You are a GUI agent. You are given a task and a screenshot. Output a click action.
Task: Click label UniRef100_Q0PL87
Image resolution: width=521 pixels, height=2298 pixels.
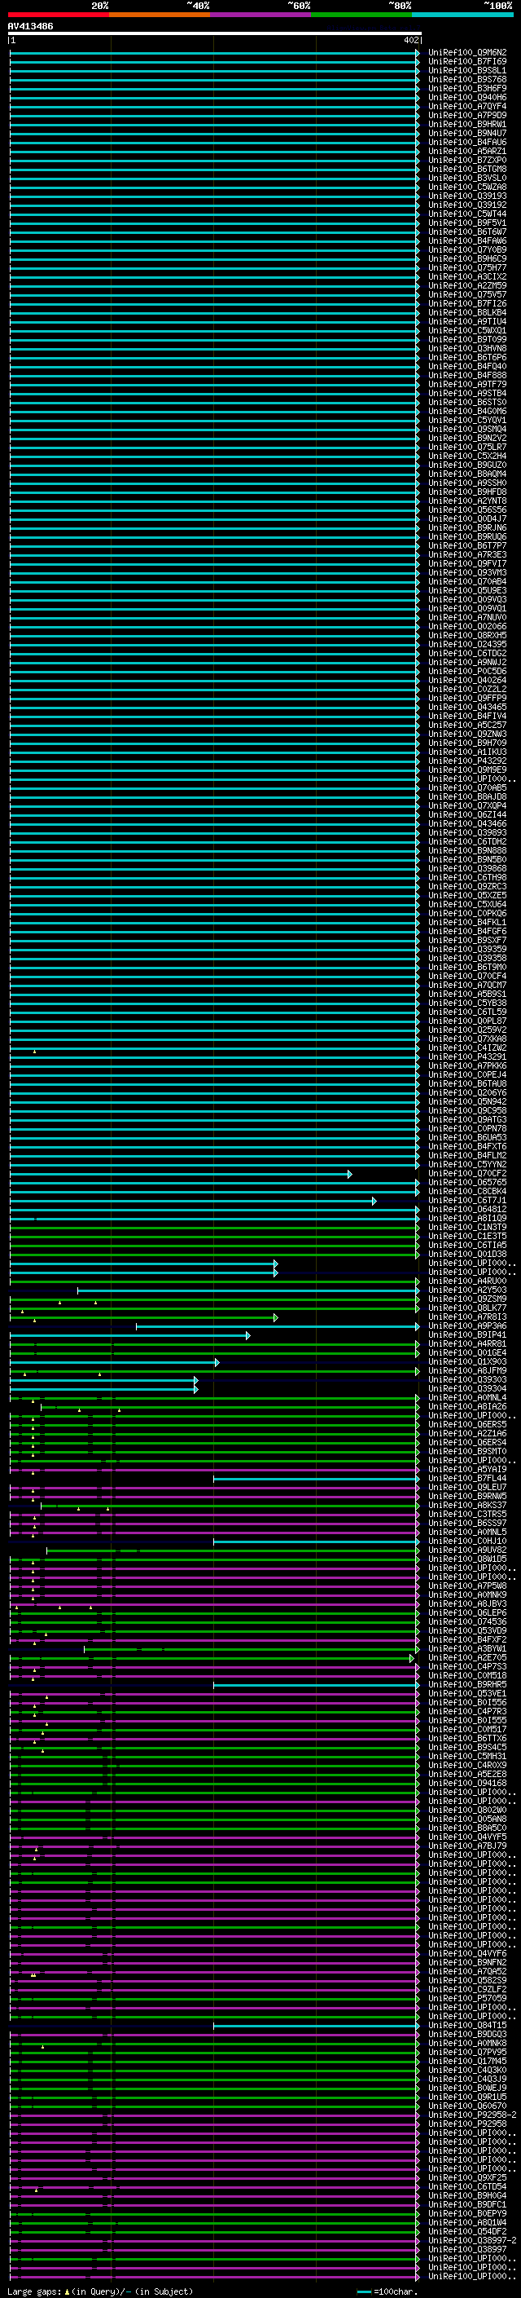coord(467,1021)
